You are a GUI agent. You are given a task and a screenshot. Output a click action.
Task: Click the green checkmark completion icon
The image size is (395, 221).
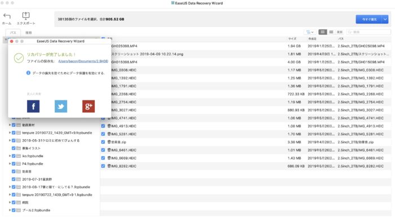tap(19, 58)
